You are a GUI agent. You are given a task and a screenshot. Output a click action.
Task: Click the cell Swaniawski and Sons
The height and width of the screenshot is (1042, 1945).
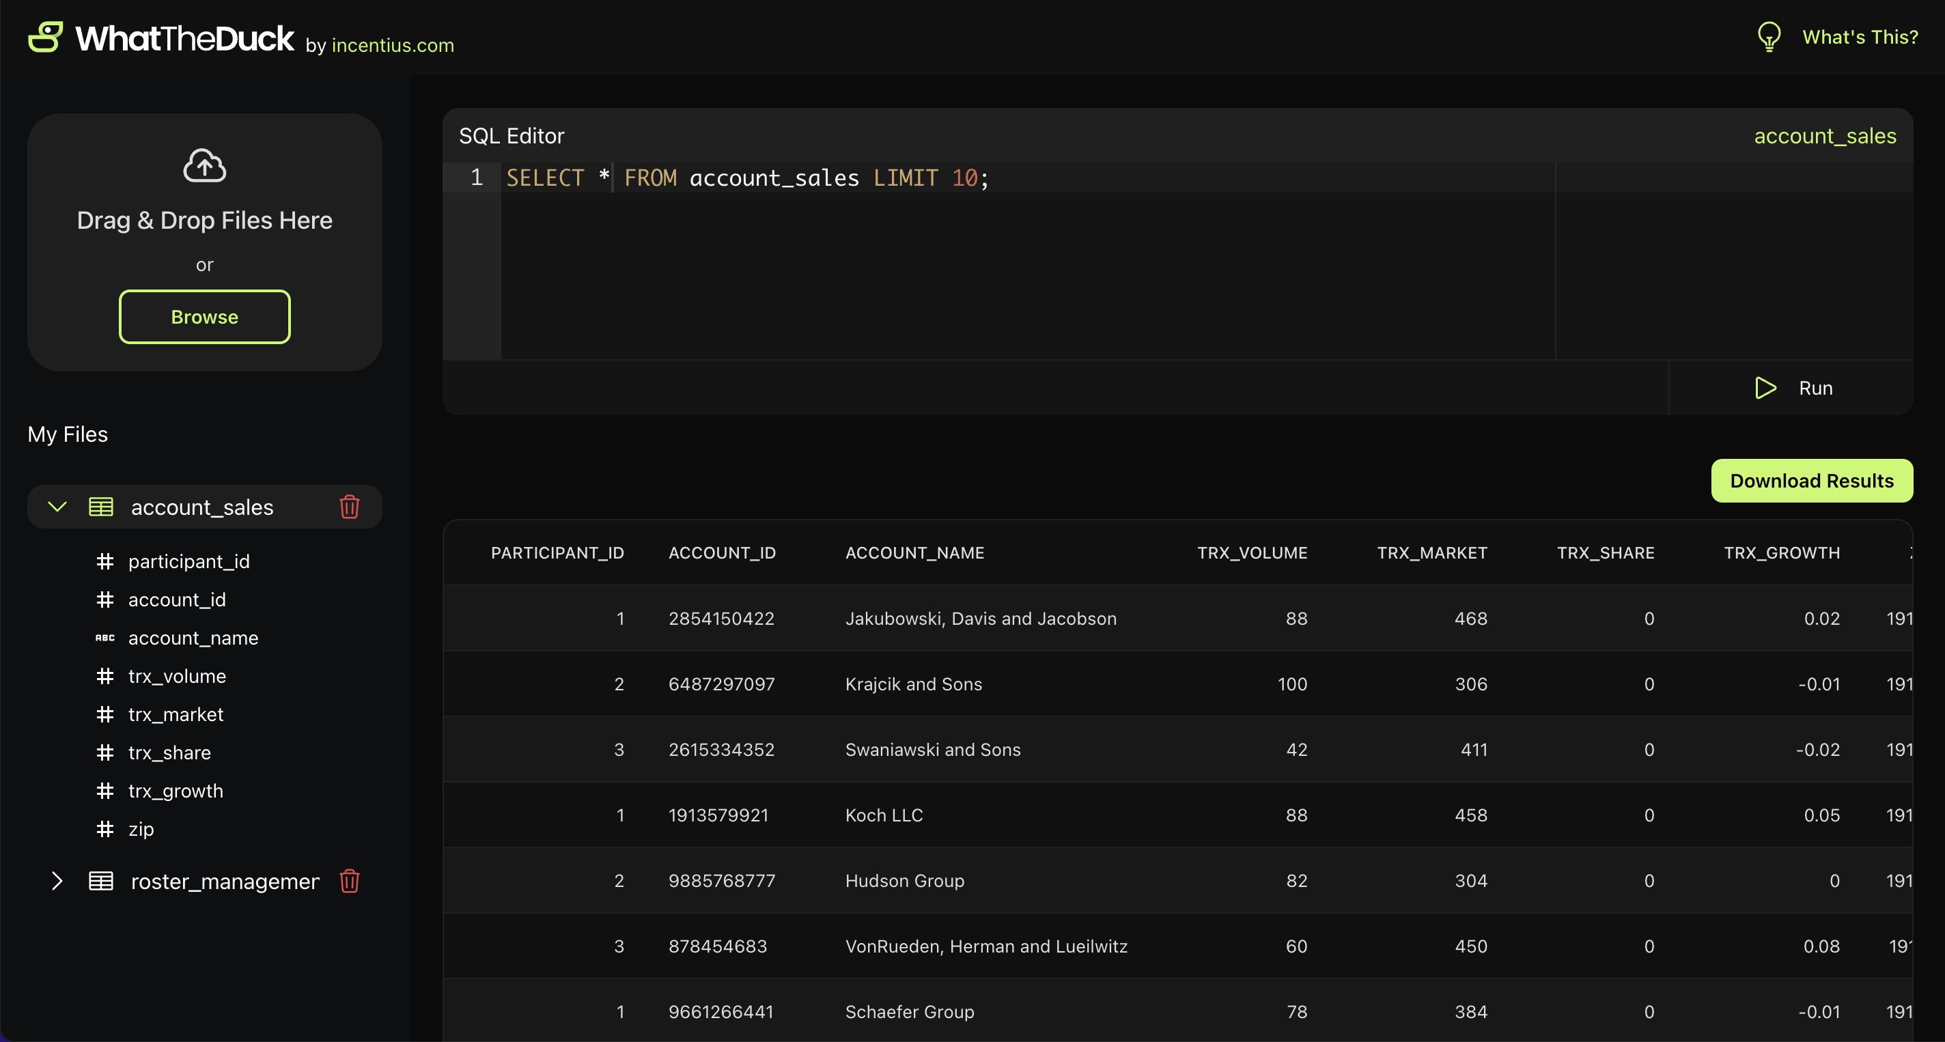(x=932, y=750)
